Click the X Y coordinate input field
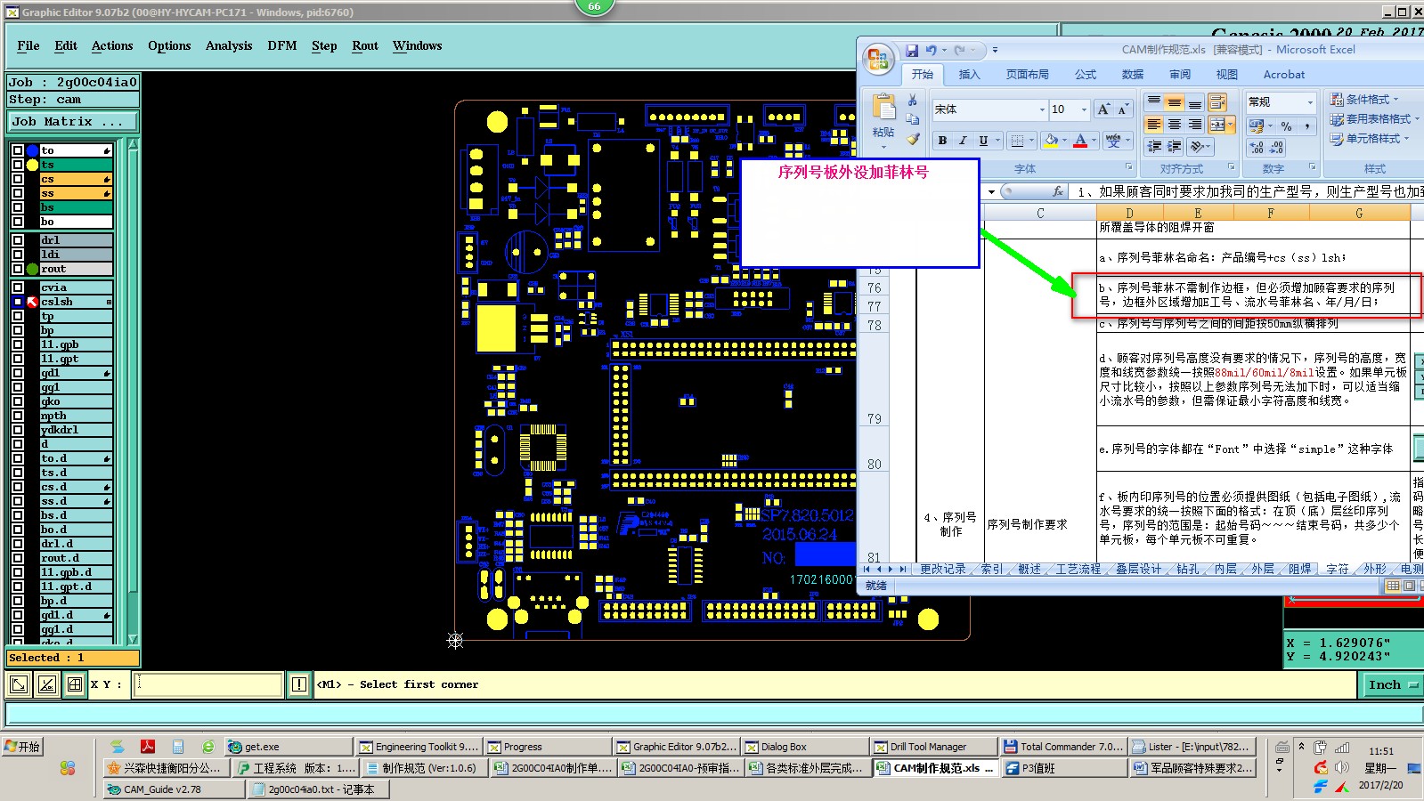 (208, 684)
